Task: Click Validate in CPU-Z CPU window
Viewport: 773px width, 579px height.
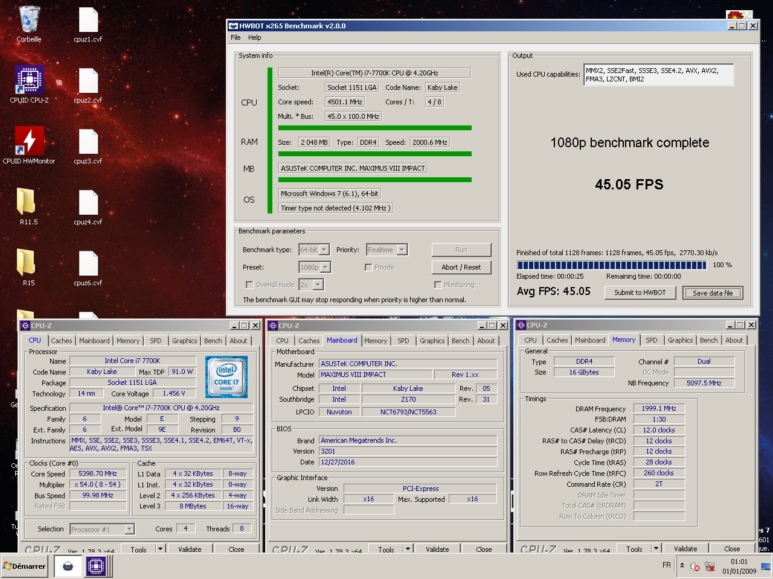Action: click(x=190, y=549)
